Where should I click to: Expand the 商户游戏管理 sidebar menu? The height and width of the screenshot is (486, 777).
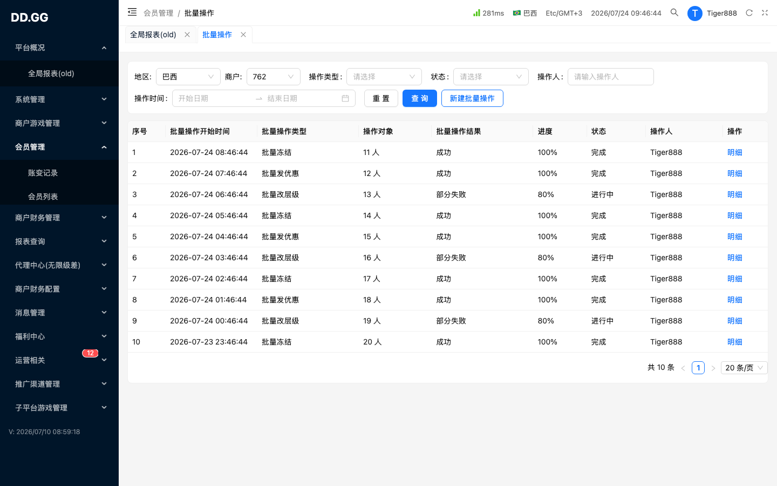click(59, 123)
